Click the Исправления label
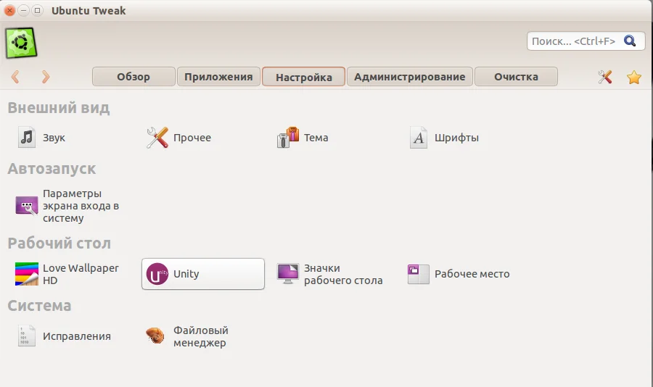The height and width of the screenshot is (387, 653). click(x=77, y=336)
